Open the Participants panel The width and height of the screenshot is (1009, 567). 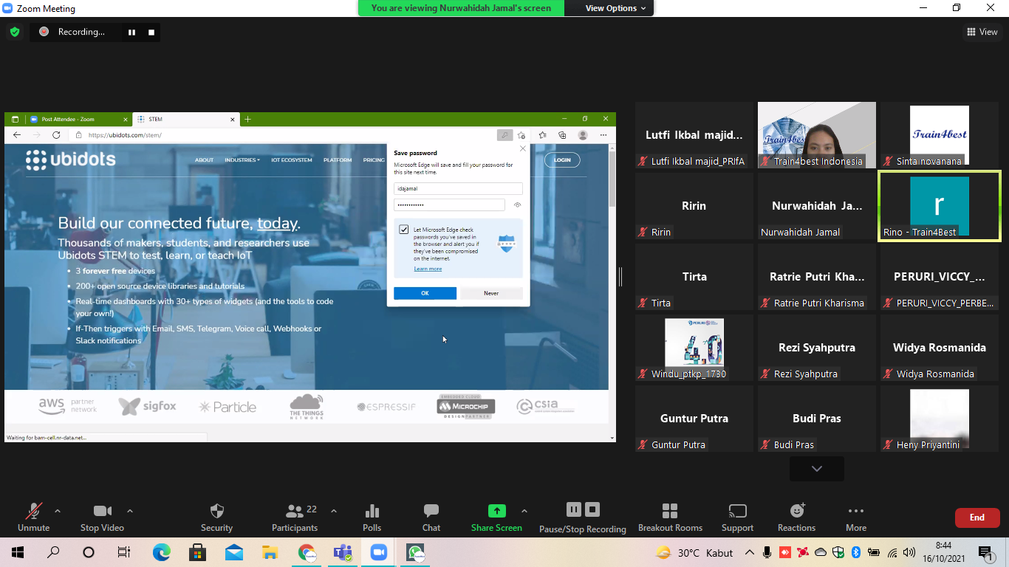point(295,512)
